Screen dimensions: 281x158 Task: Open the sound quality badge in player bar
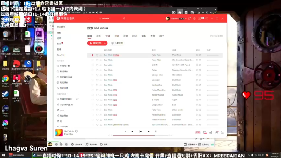(x=198, y=133)
